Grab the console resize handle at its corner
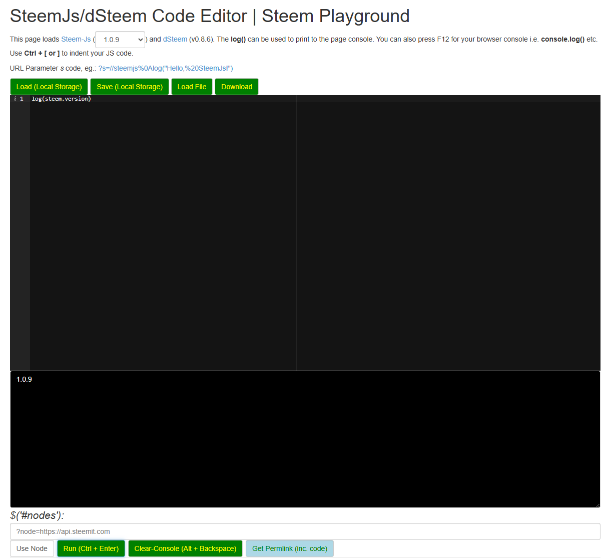 pyautogui.click(x=597, y=504)
